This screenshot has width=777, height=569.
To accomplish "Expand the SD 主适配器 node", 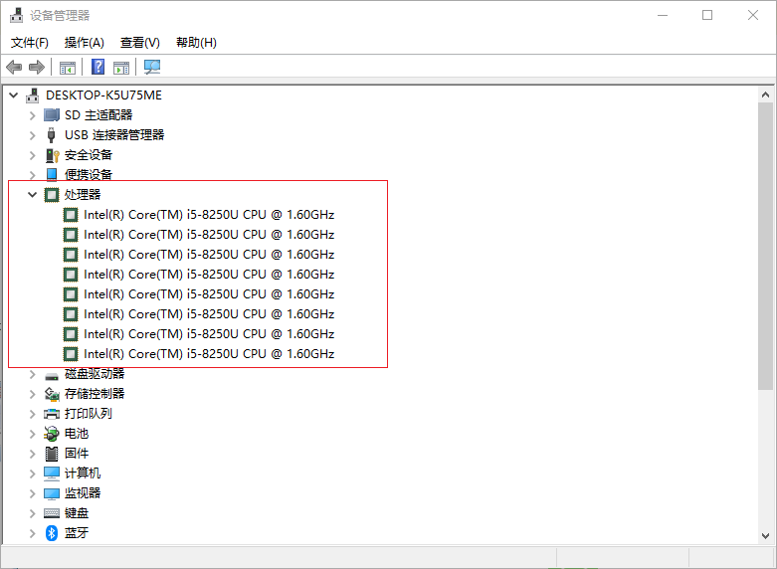I will click(x=33, y=115).
